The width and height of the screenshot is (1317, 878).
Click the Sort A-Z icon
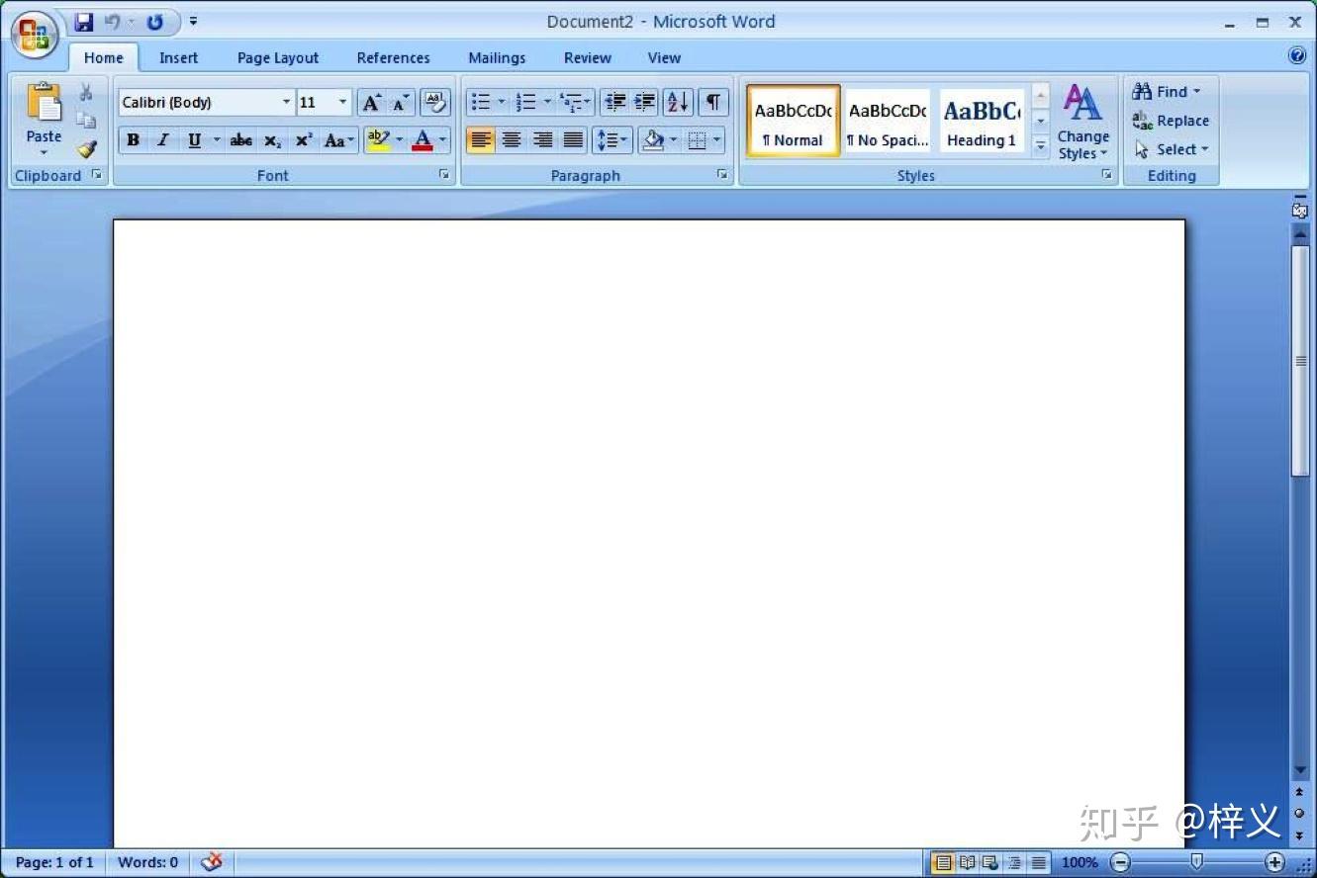(x=678, y=102)
